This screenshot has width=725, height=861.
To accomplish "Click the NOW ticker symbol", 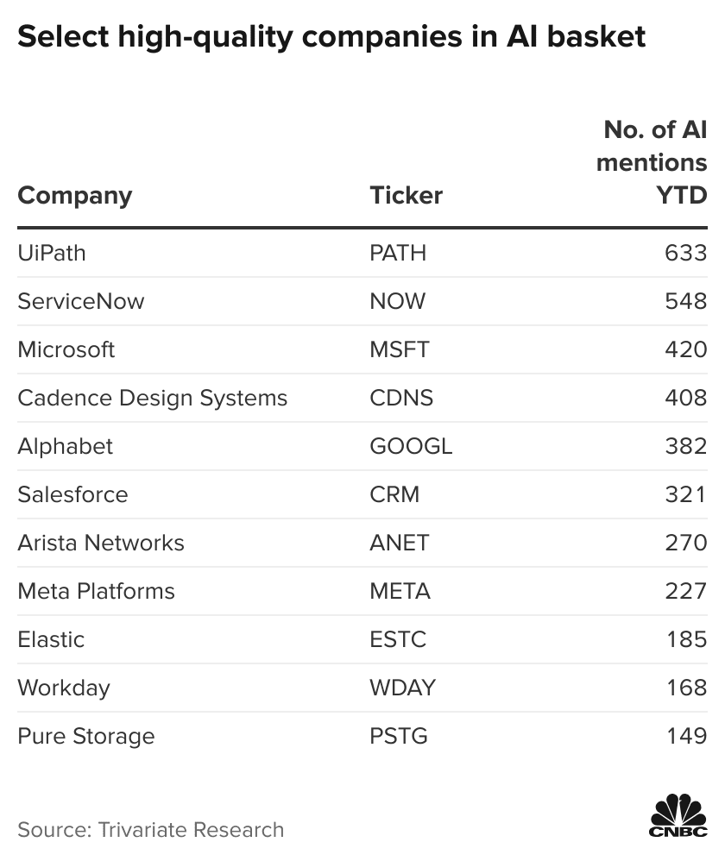I will tap(397, 301).
